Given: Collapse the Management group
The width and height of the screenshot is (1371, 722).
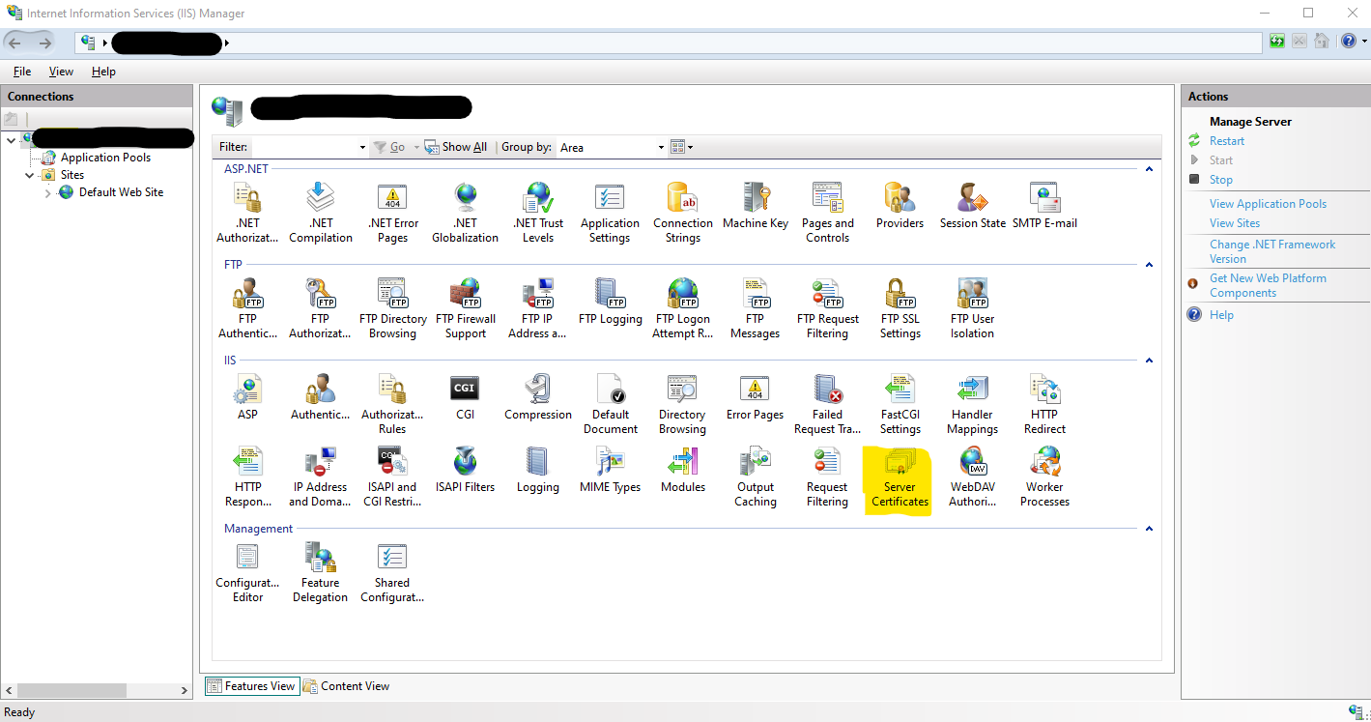Looking at the screenshot, I should click(x=1149, y=529).
